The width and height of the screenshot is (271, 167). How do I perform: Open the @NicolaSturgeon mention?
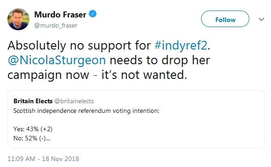coord(57,60)
